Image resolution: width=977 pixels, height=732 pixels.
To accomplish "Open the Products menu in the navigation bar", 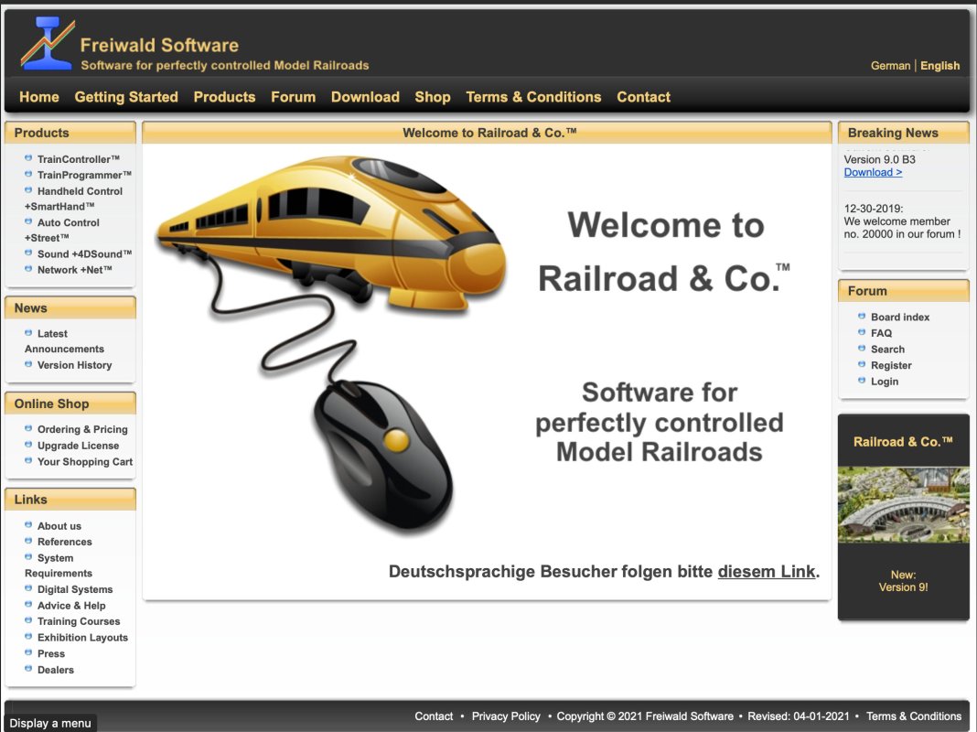I will (x=224, y=97).
